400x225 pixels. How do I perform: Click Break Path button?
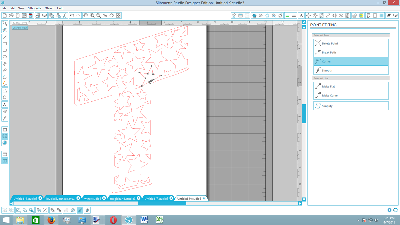351,52
